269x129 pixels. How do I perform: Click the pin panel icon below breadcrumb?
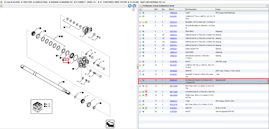pyautogui.click(x=1, y=6)
